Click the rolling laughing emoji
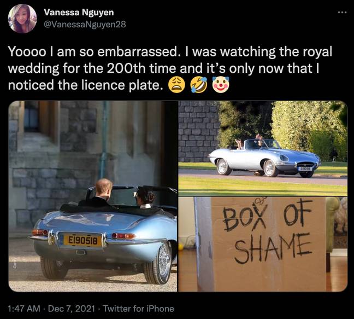This screenshot has height=319, width=354. 199,85
